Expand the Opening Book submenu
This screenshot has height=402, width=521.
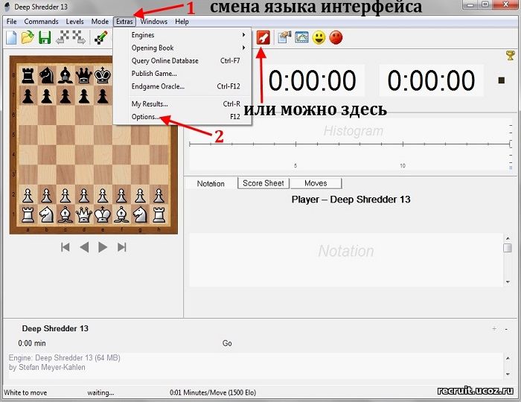pos(182,48)
